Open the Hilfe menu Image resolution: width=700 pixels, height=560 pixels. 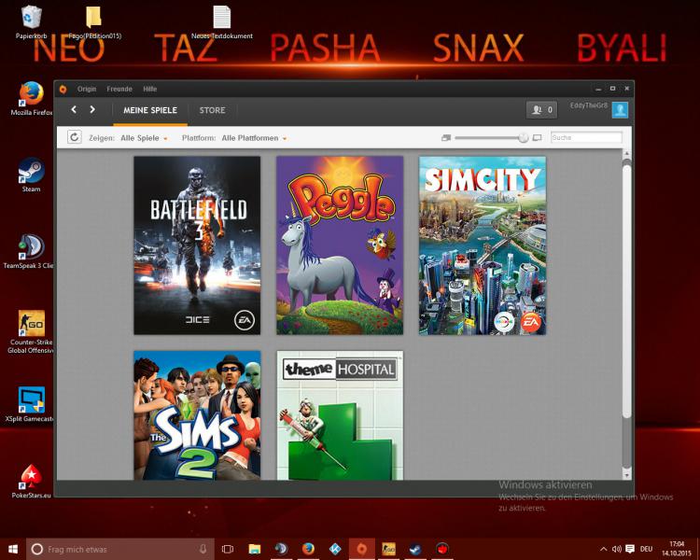pyautogui.click(x=149, y=89)
